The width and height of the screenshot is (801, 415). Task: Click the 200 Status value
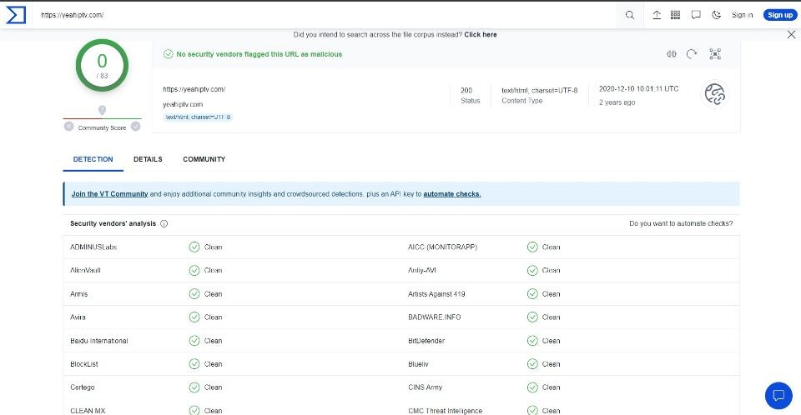(x=466, y=90)
